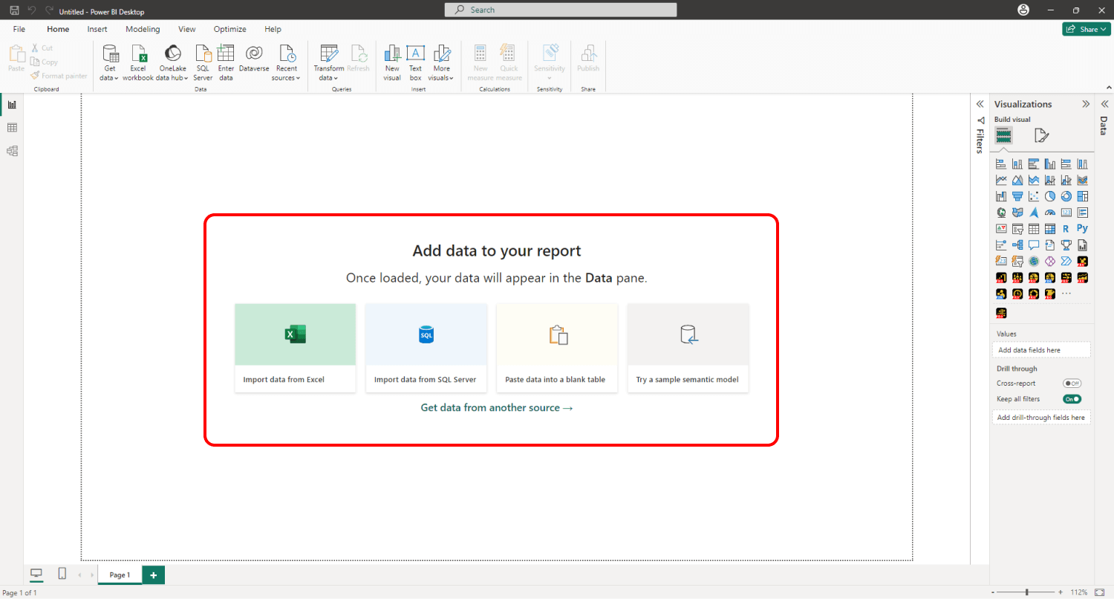
Task: Select the Azure map visual
Action: (1034, 213)
